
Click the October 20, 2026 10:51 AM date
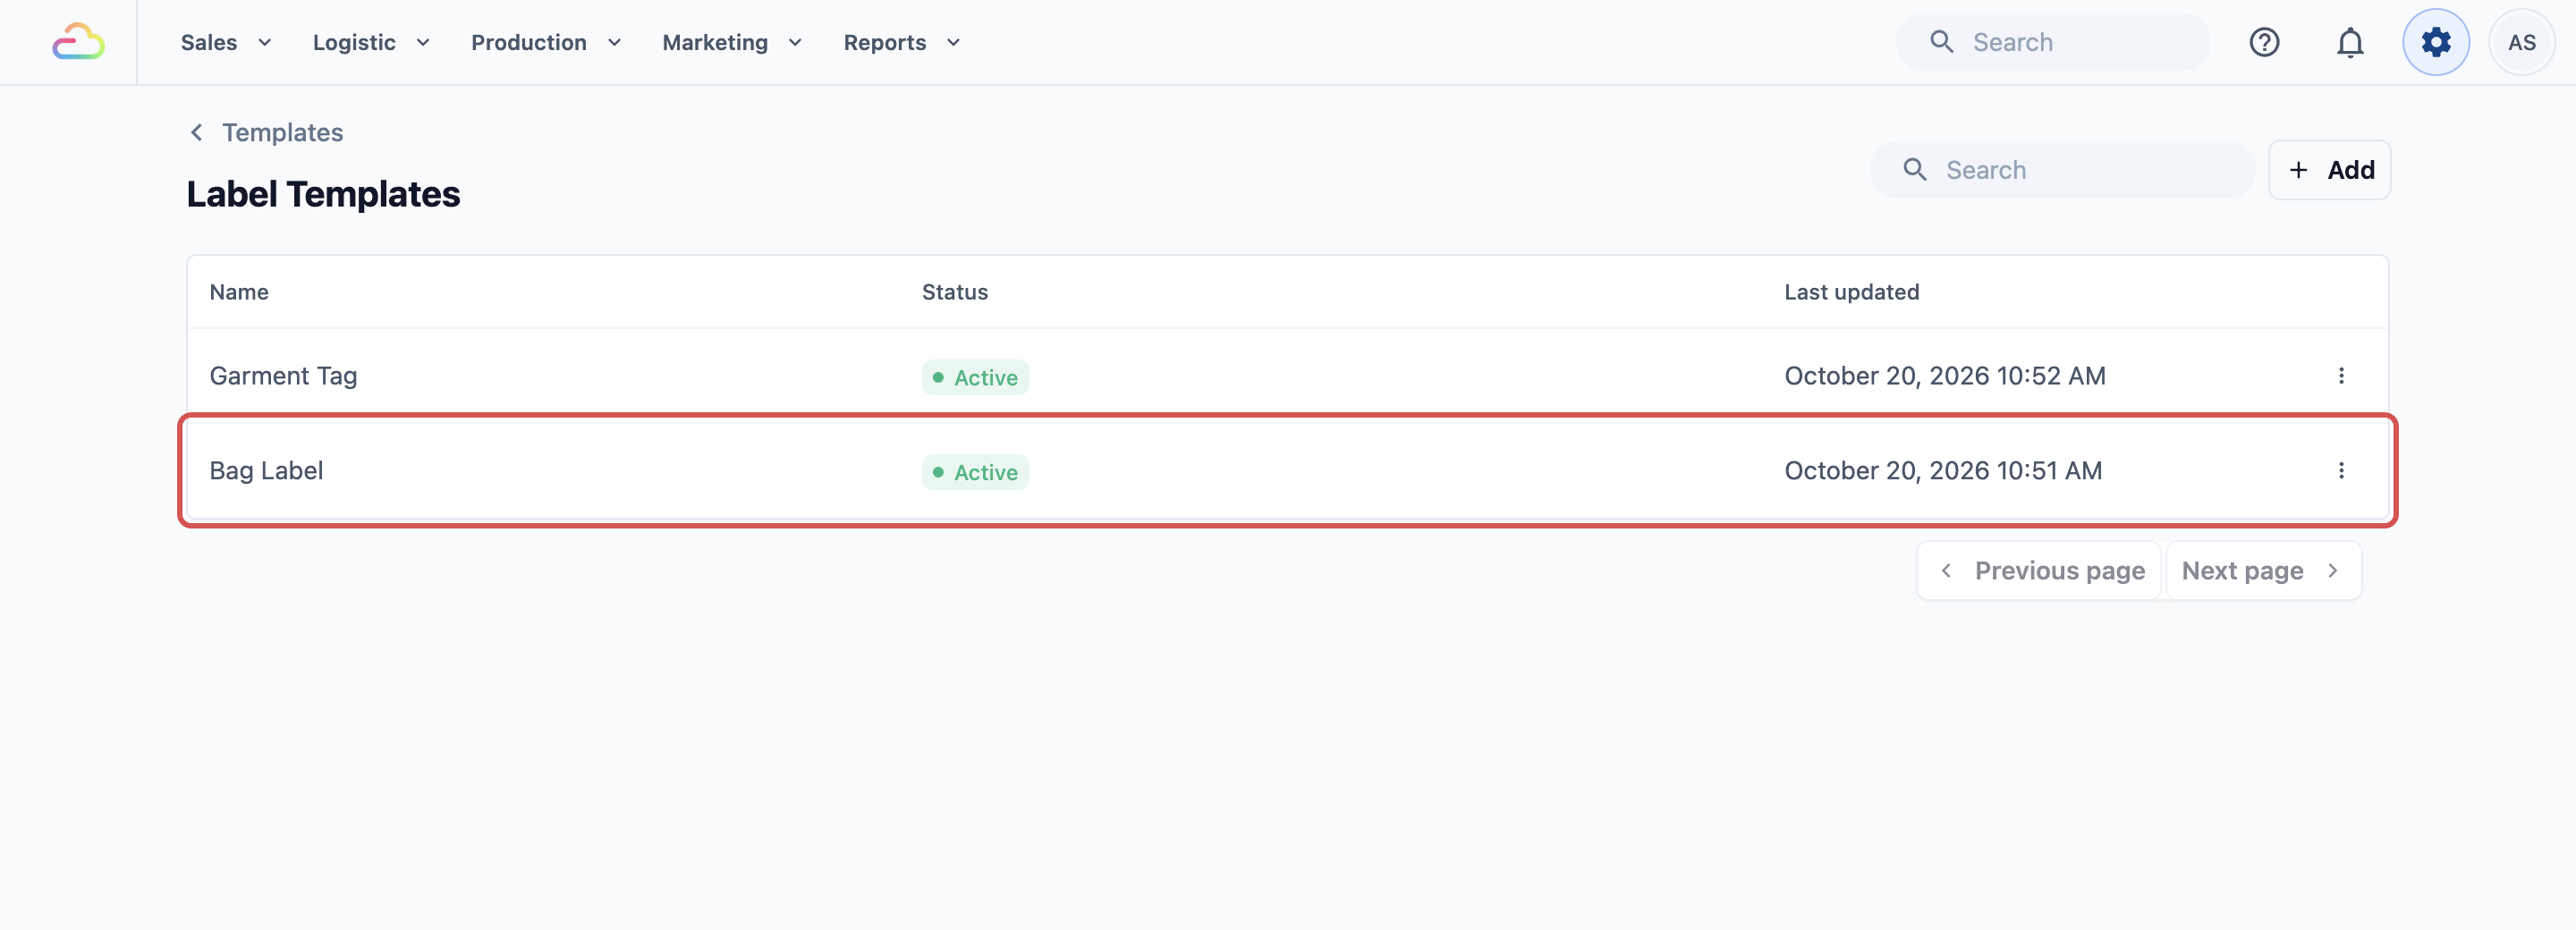(x=1943, y=471)
